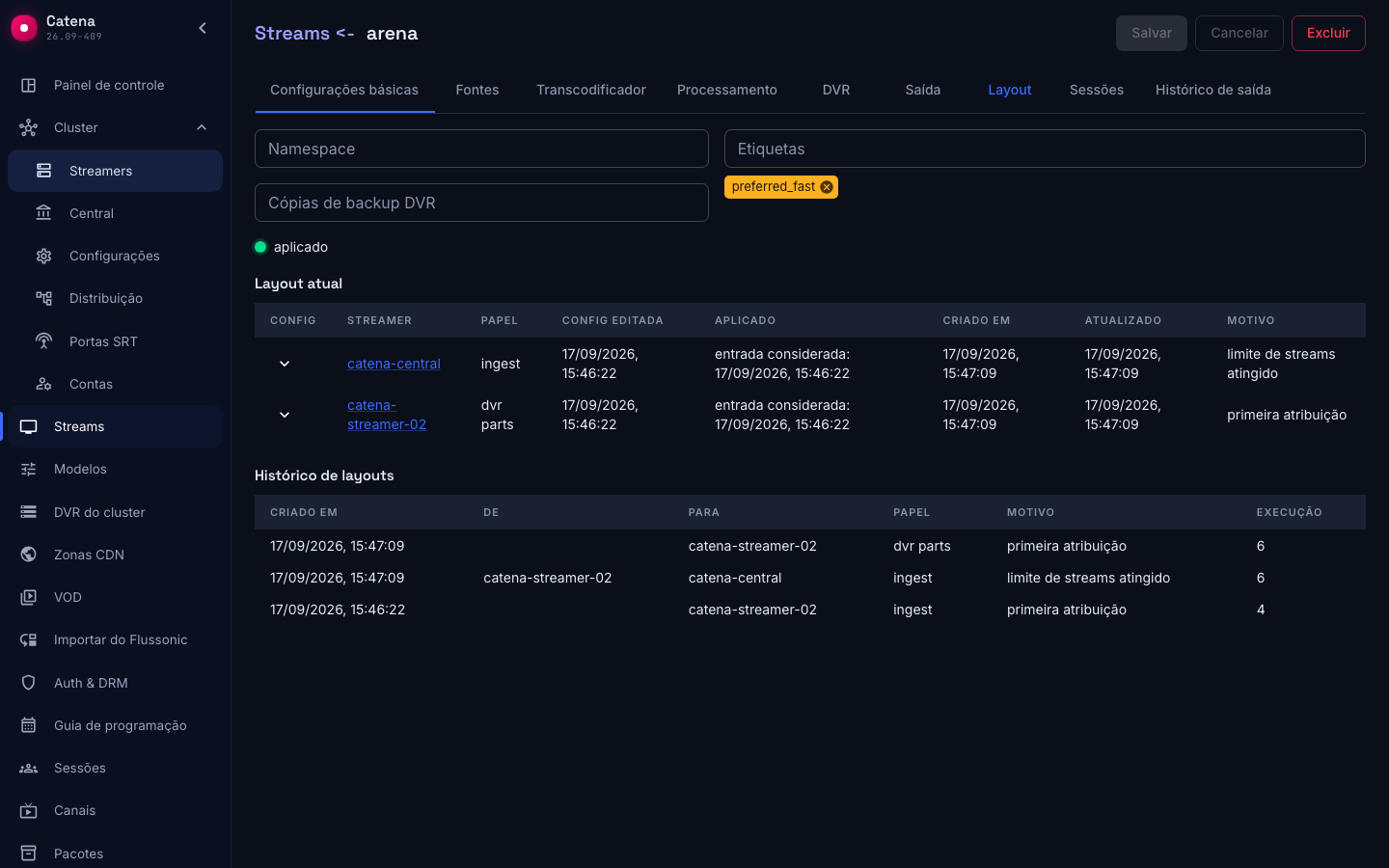
Task: Switch to the Fontes tab
Action: tap(477, 90)
